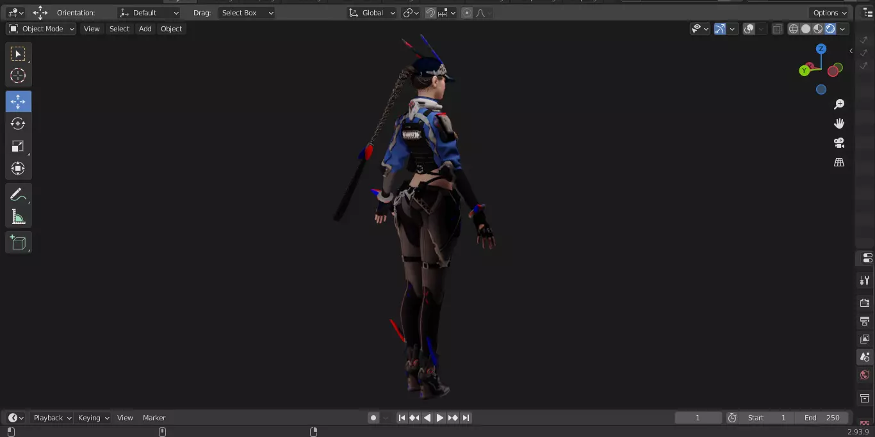Open the Orientation Default dropdown
The image size is (875, 437).
[x=149, y=13]
